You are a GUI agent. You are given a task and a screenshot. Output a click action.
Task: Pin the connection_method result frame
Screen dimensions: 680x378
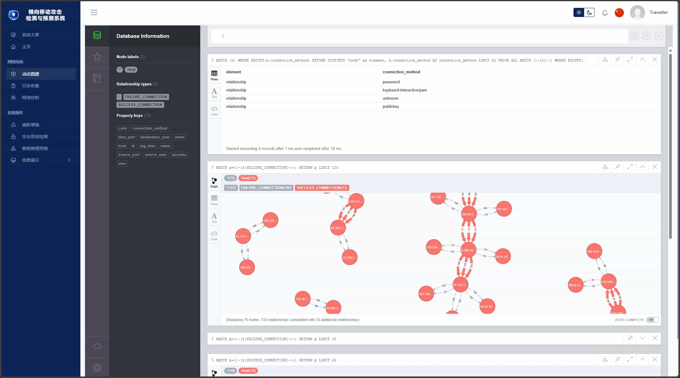tap(617, 60)
